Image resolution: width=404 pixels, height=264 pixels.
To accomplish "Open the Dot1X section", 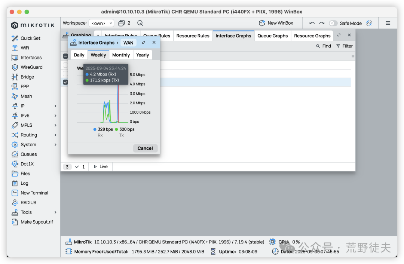I will [23, 164].
